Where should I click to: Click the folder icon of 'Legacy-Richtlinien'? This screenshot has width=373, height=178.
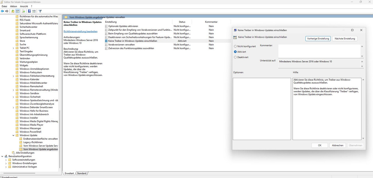(21, 142)
